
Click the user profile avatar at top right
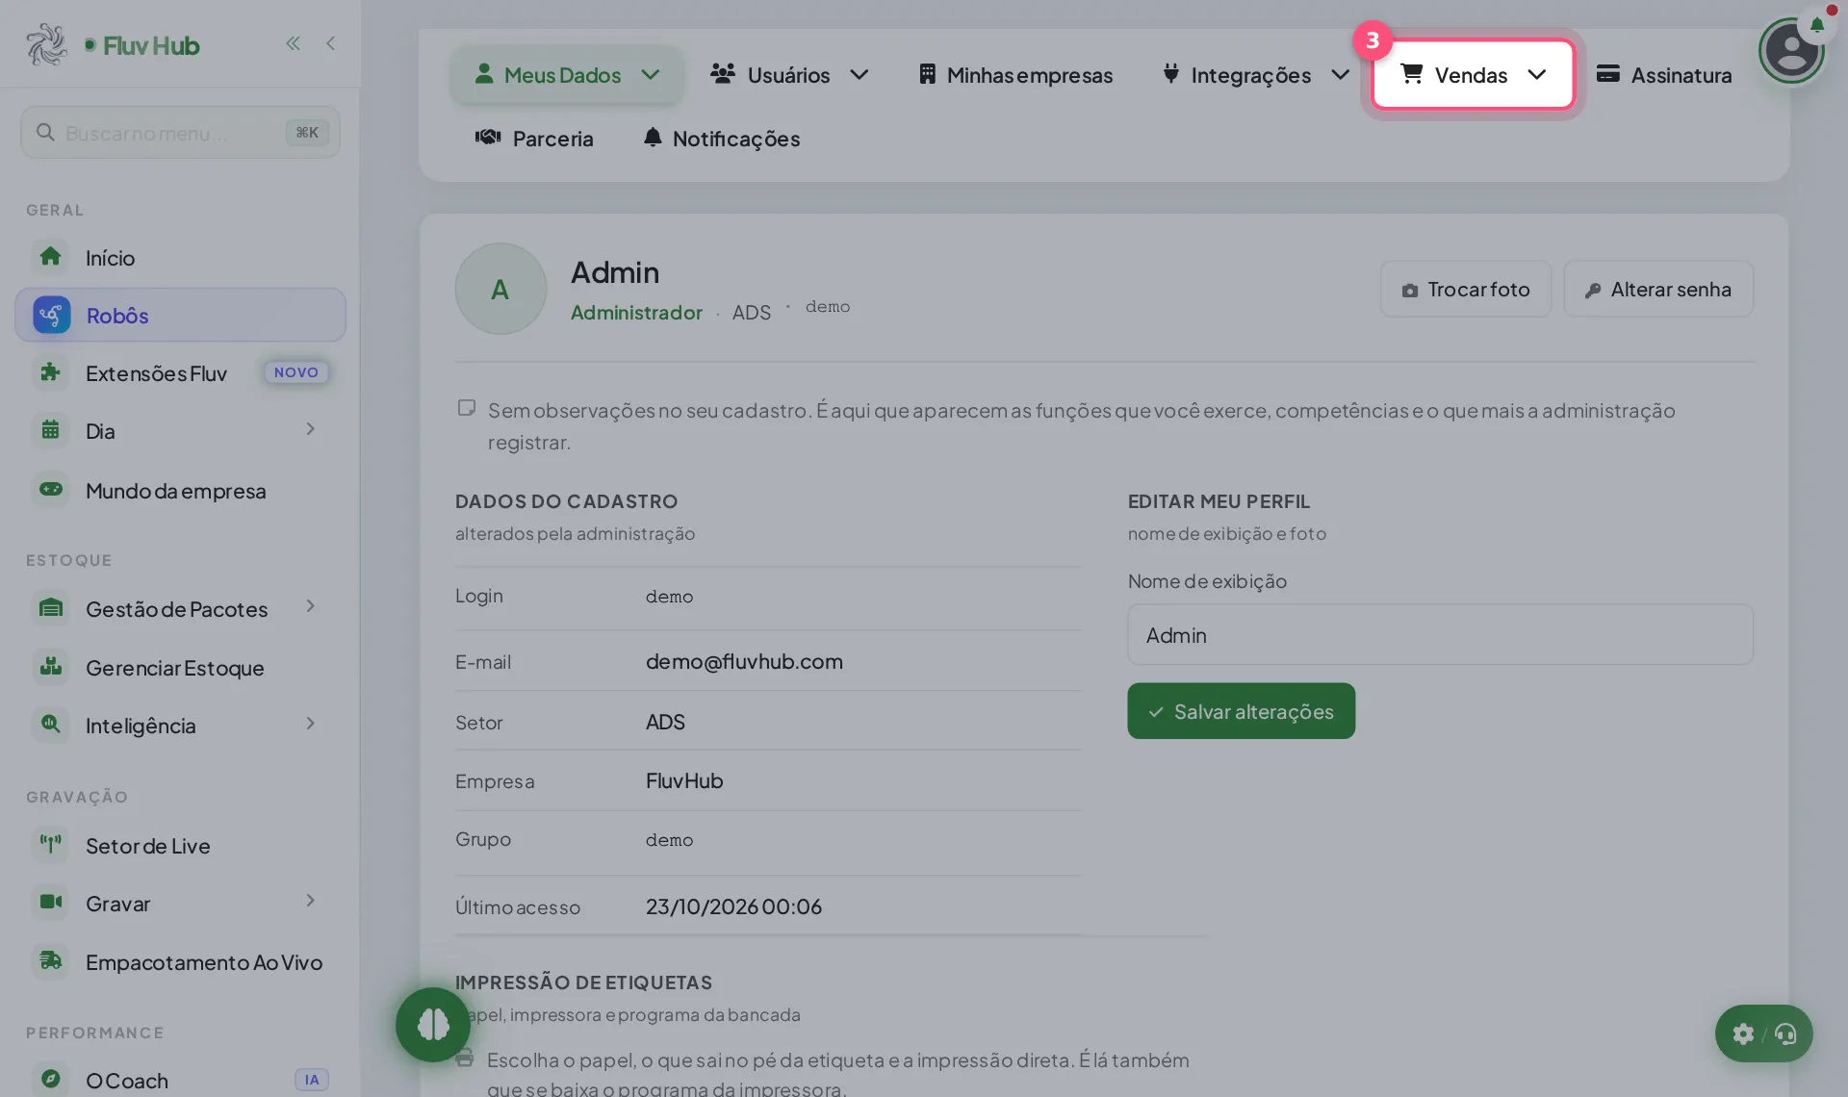(x=1791, y=50)
